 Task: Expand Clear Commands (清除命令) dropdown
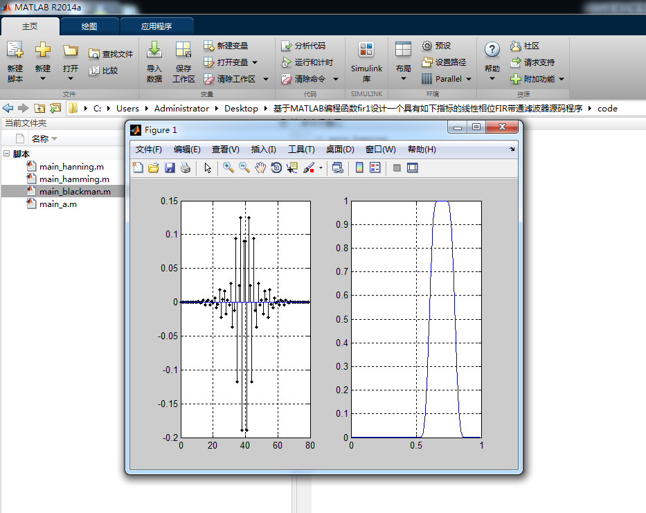tap(336, 79)
